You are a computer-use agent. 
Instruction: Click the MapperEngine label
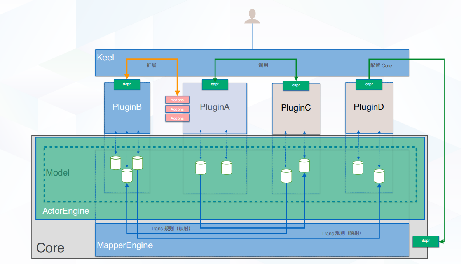click(125, 245)
